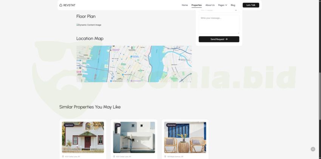Open the Blog menu link
The image size is (321, 159).
pyautogui.click(x=233, y=5)
